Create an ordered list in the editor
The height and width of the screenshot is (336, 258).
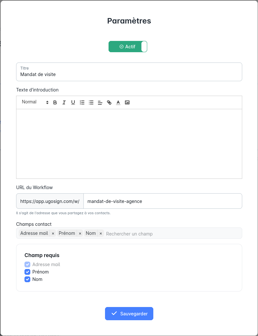click(82, 102)
